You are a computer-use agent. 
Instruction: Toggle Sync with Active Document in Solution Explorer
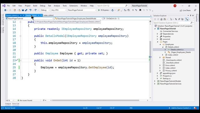[x=176, y=19]
